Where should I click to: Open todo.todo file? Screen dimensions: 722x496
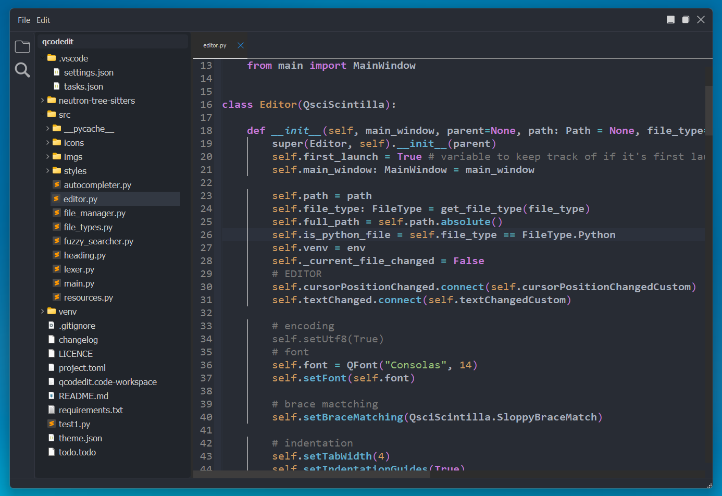[x=77, y=452]
